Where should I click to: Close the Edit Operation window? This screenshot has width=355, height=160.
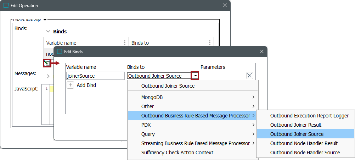[225, 6]
